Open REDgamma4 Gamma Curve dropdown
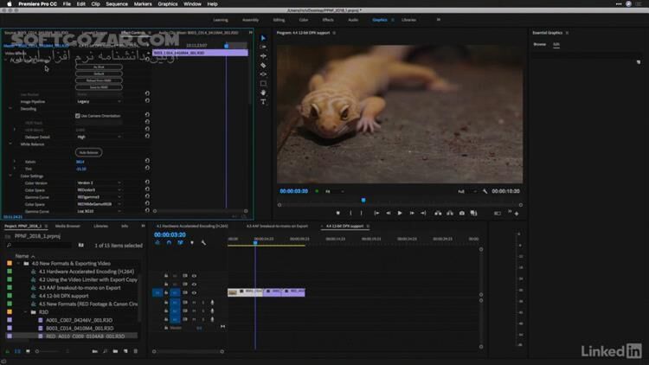649x365 pixels. 99,197
